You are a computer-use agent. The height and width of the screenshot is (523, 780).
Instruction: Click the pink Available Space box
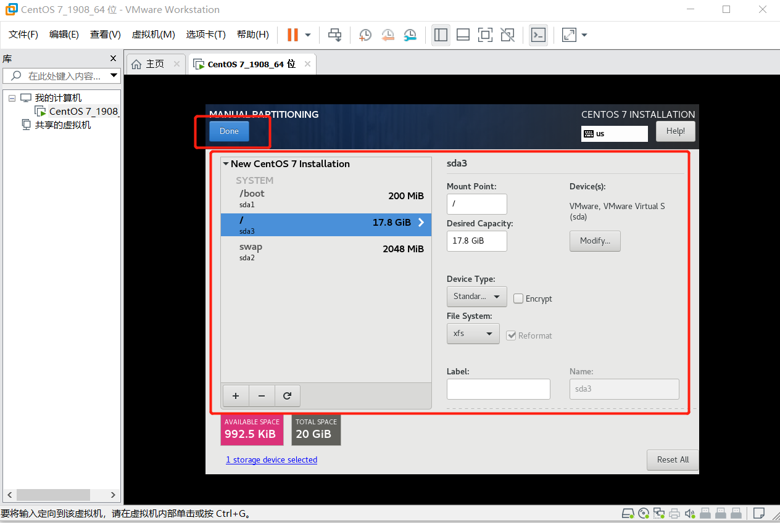pos(252,430)
